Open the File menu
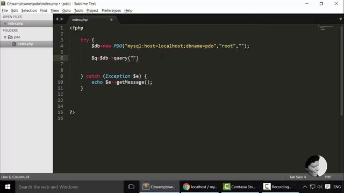Screen dimensions: 344x193 [5, 11]
